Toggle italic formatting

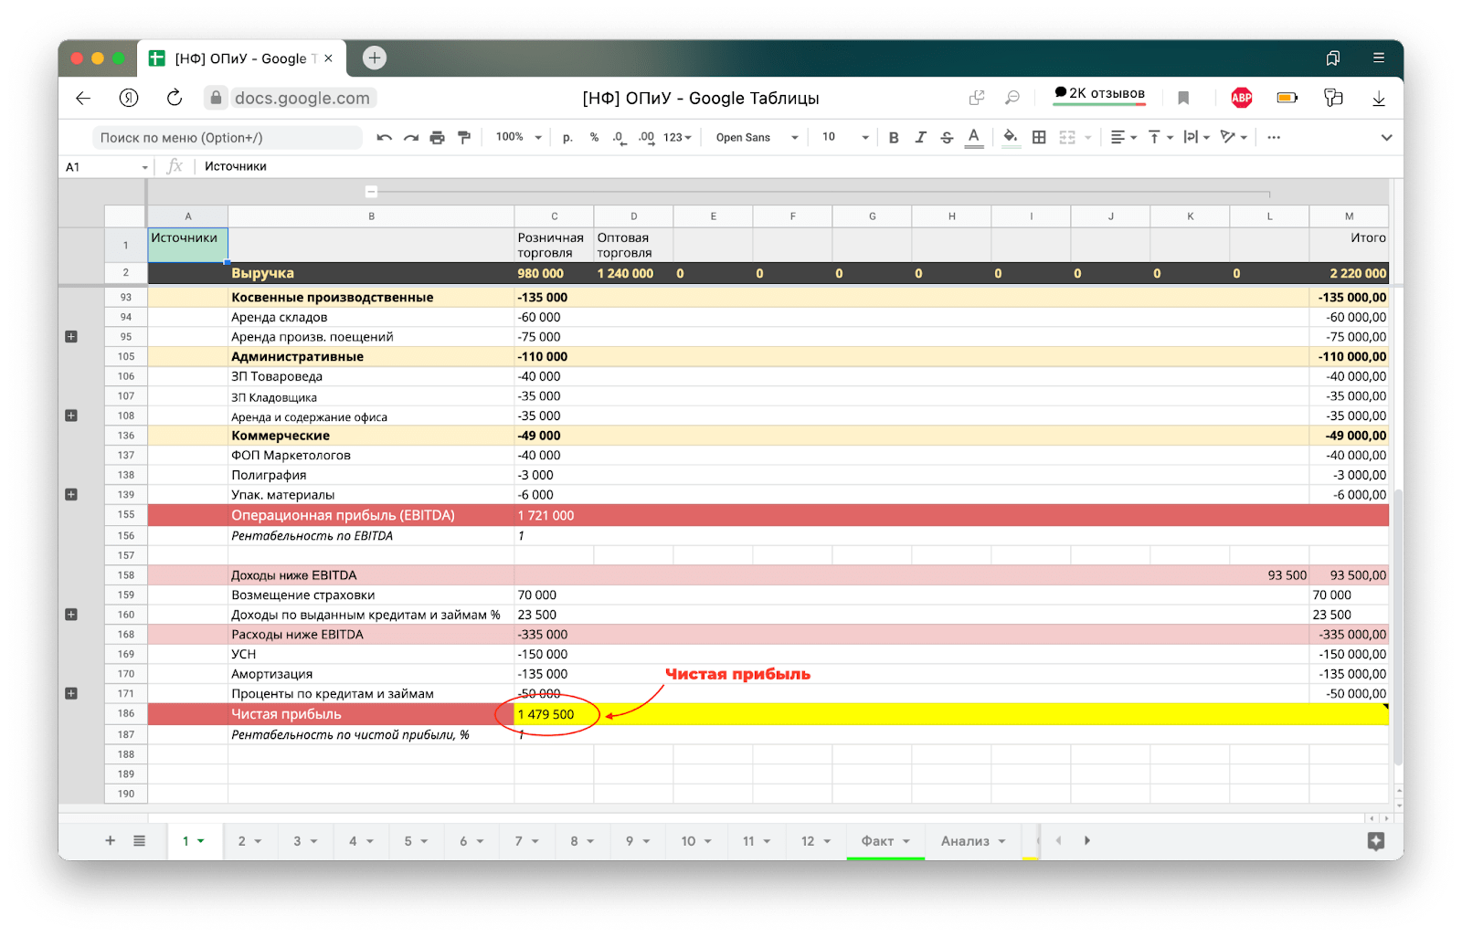[920, 138]
